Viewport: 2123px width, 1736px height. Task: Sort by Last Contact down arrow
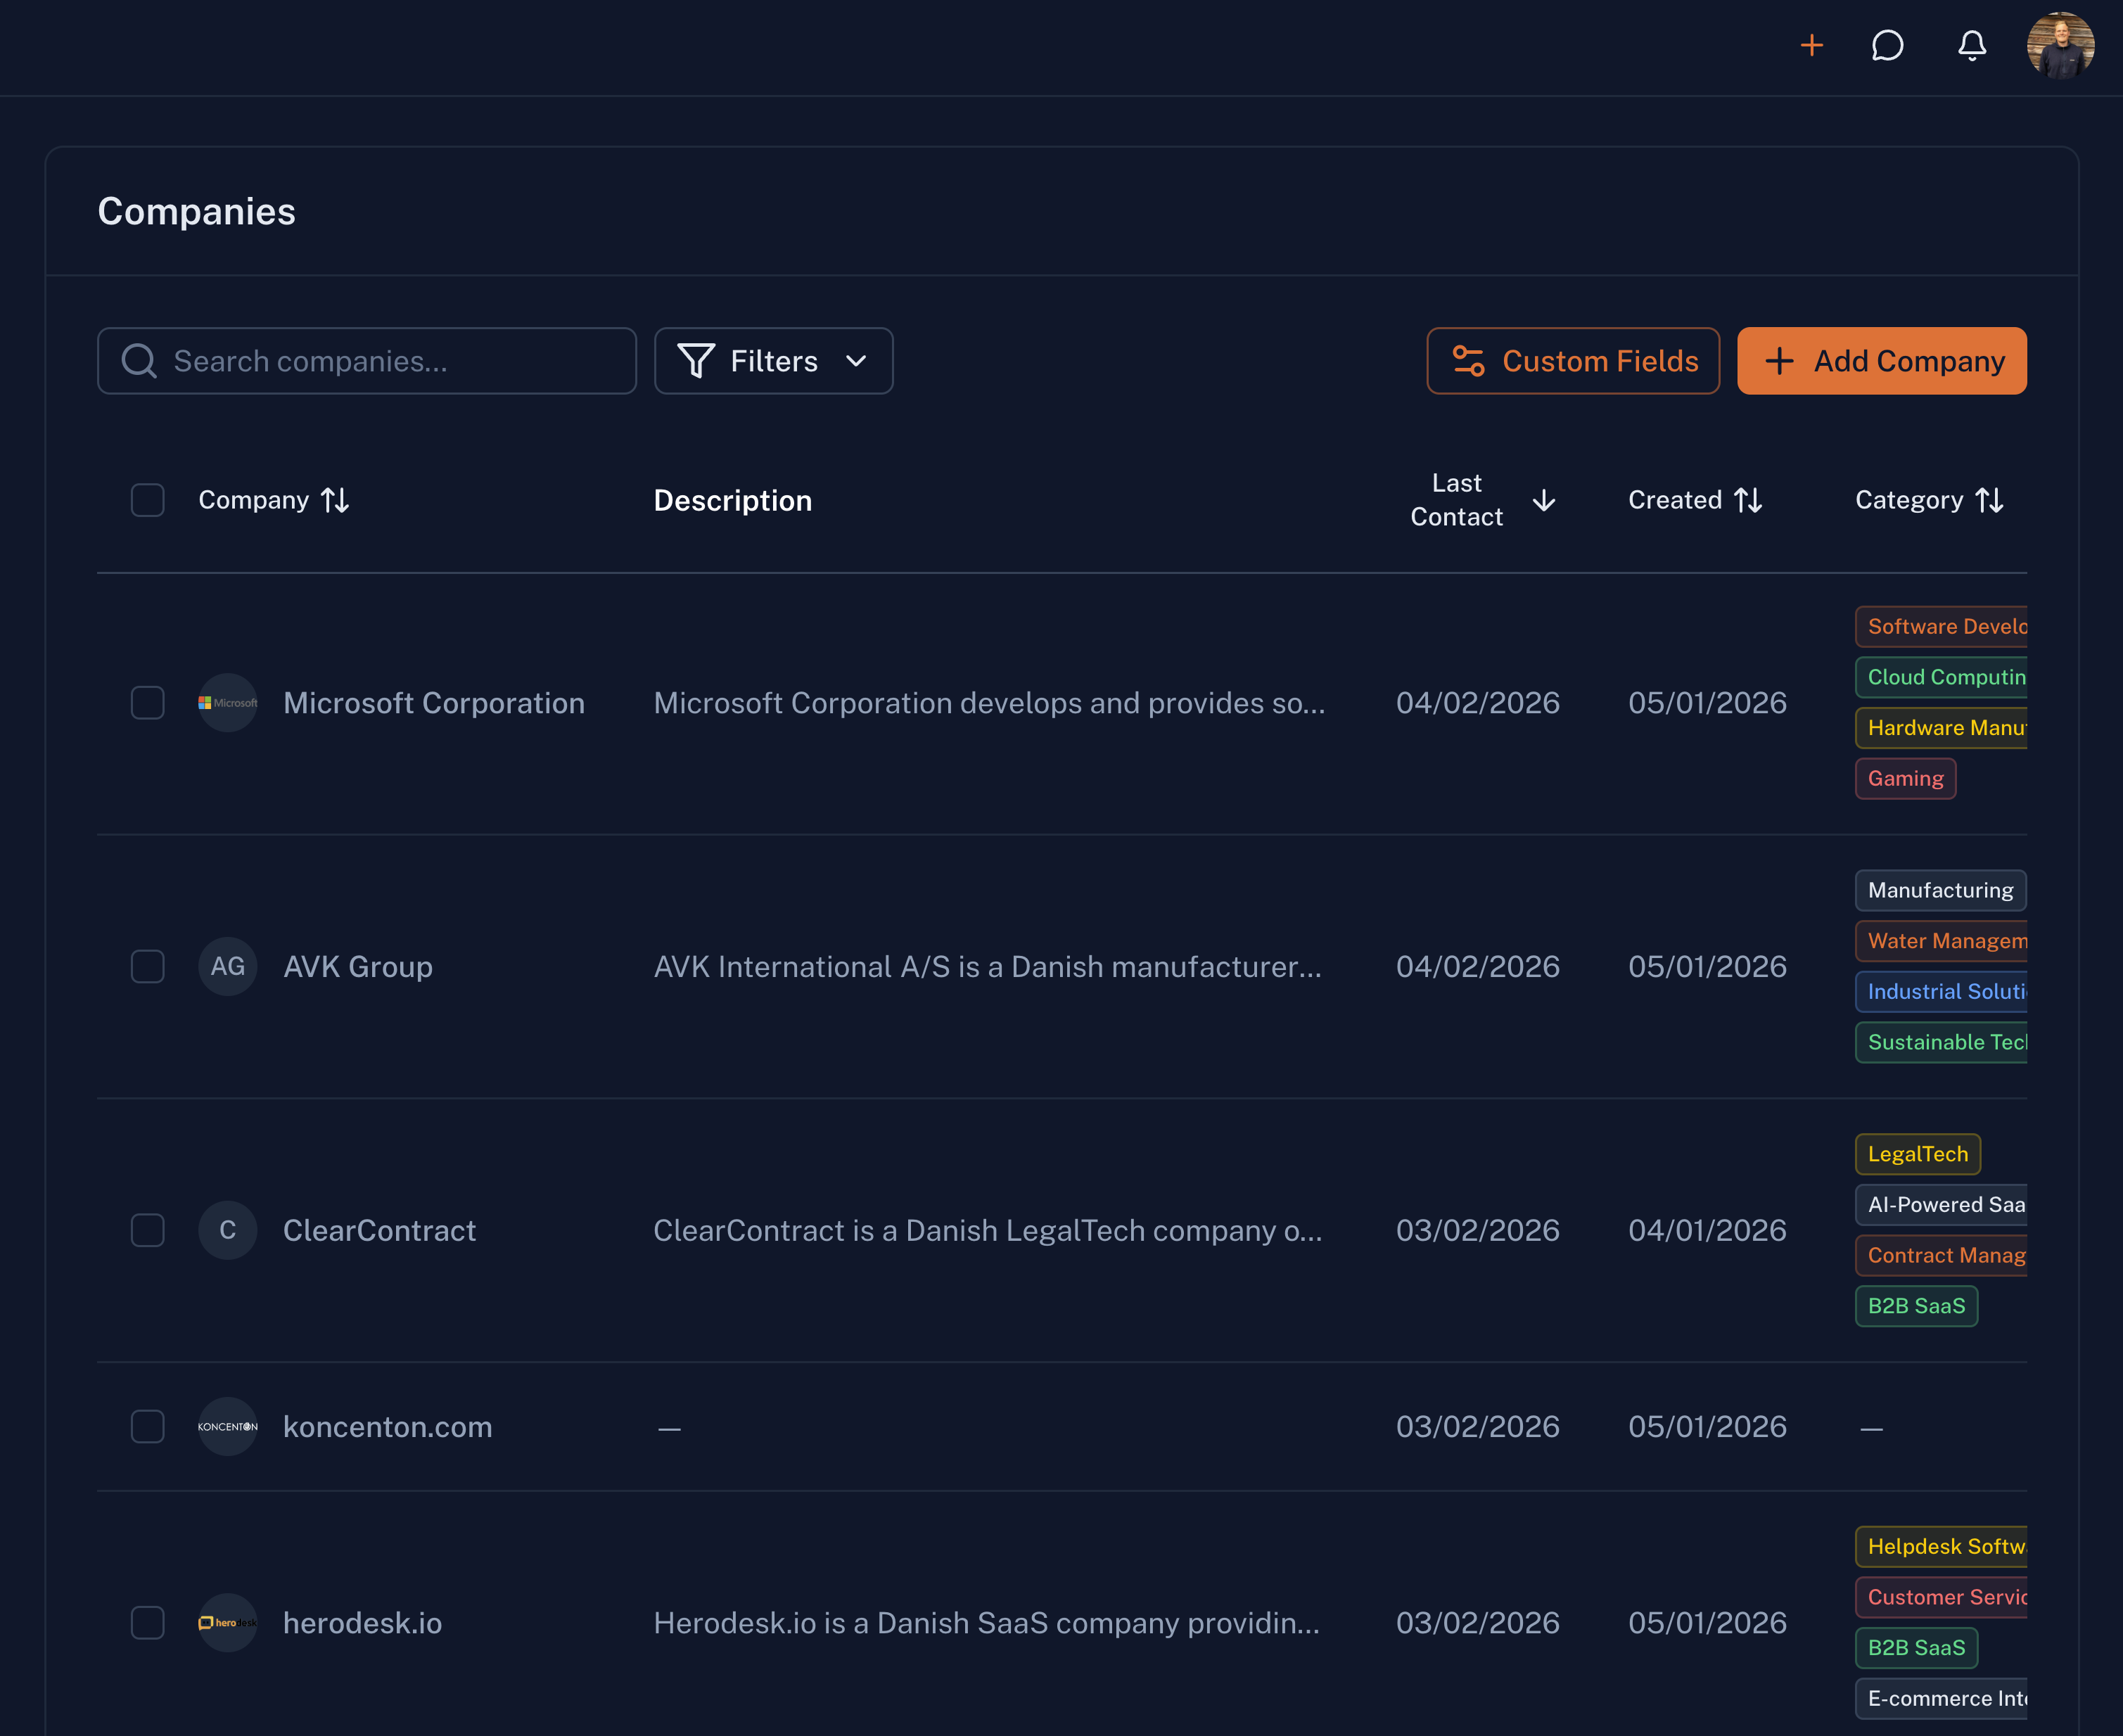tap(1544, 500)
